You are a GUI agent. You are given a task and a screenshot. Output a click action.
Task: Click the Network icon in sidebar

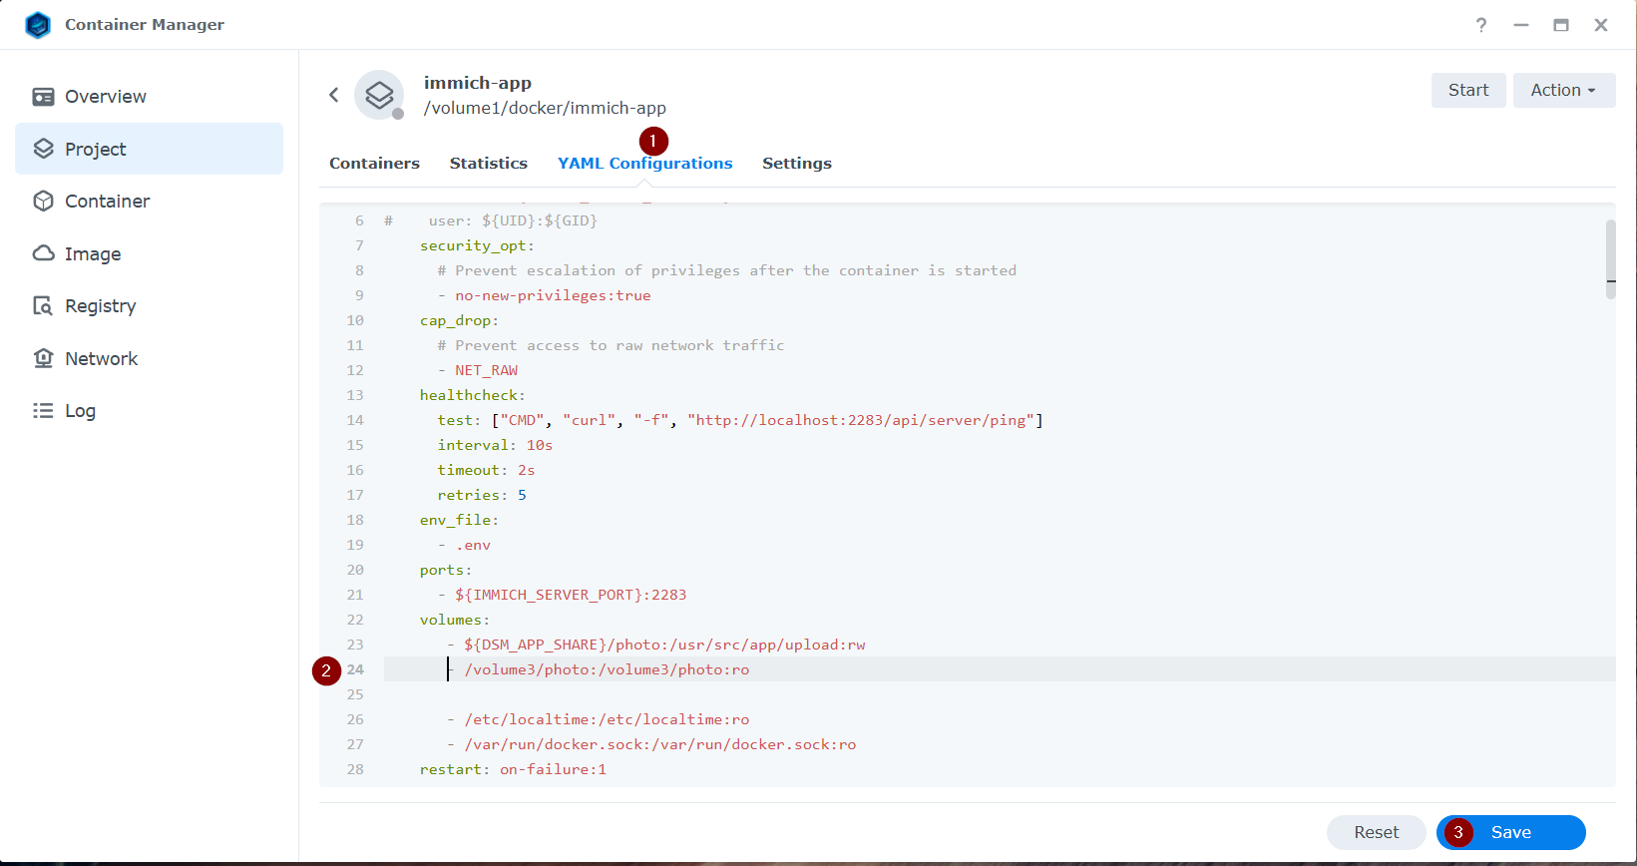click(x=43, y=358)
